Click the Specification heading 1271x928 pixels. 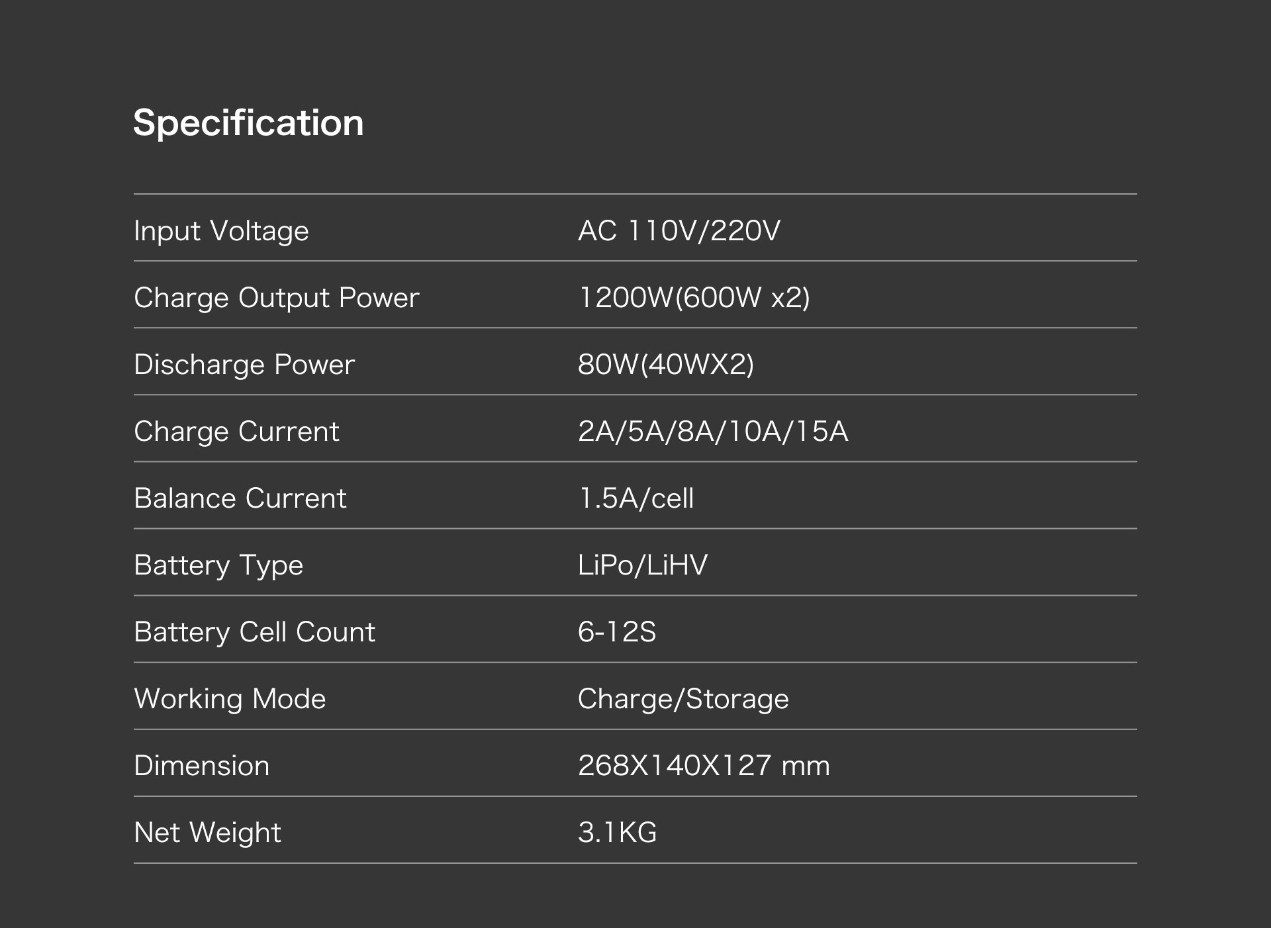(x=248, y=123)
